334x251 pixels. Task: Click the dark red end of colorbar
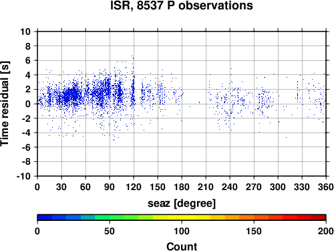319,218
